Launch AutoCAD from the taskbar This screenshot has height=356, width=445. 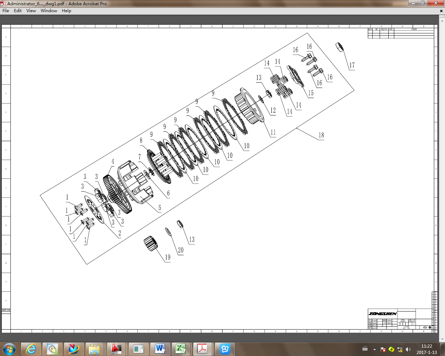point(116,349)
